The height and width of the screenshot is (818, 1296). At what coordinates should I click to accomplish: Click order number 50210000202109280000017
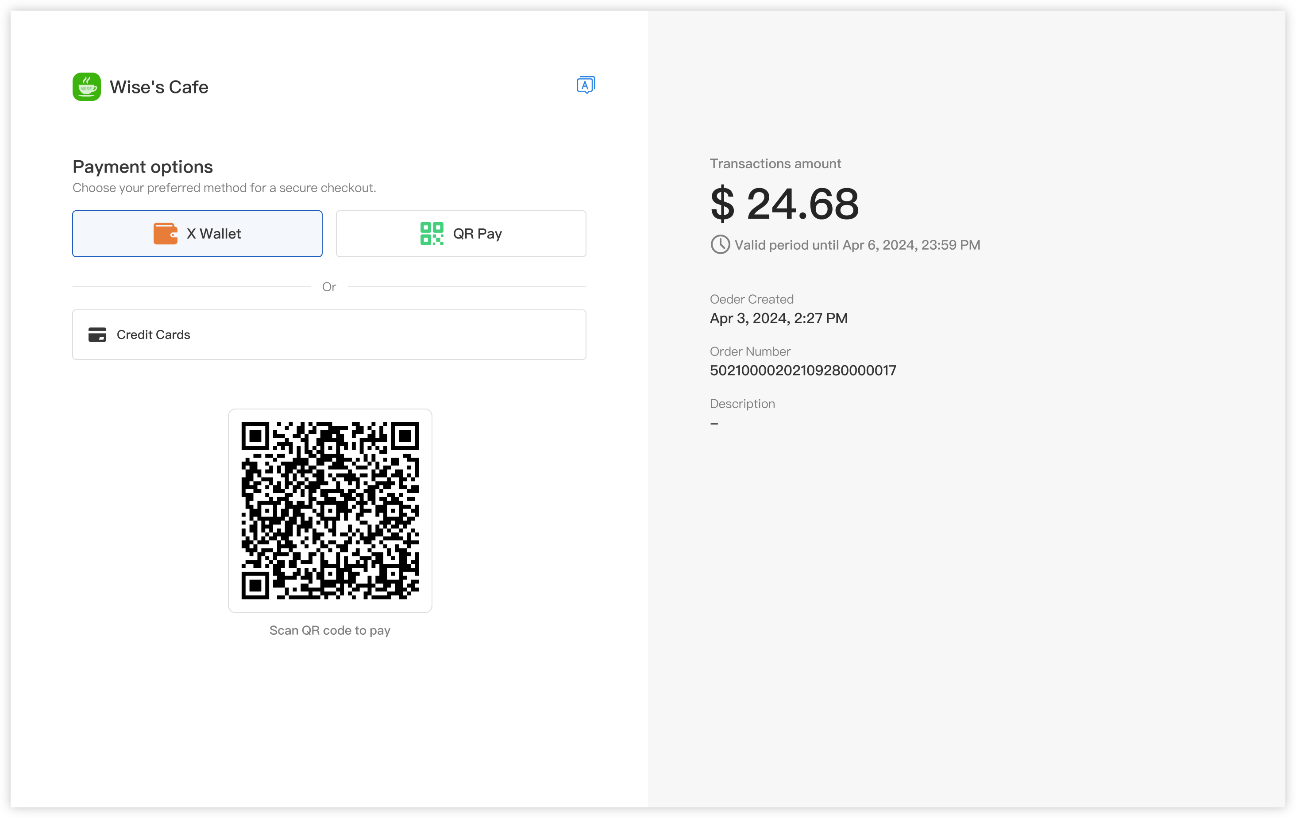click(803, 370)
